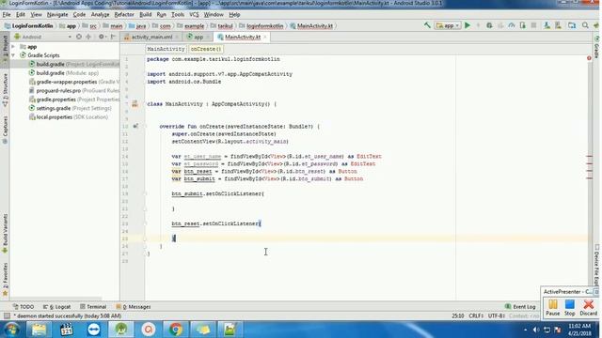Open the Analyze menu
The width and height of the screenshot is (602, 338).
(x=101, y=15)
